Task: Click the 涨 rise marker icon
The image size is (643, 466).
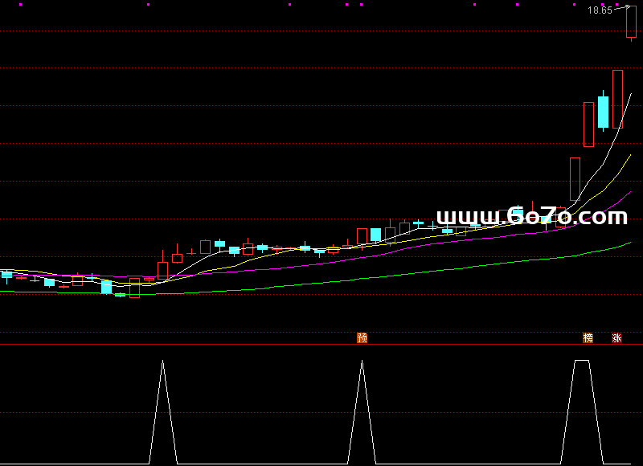Action: tap(616, 337)
